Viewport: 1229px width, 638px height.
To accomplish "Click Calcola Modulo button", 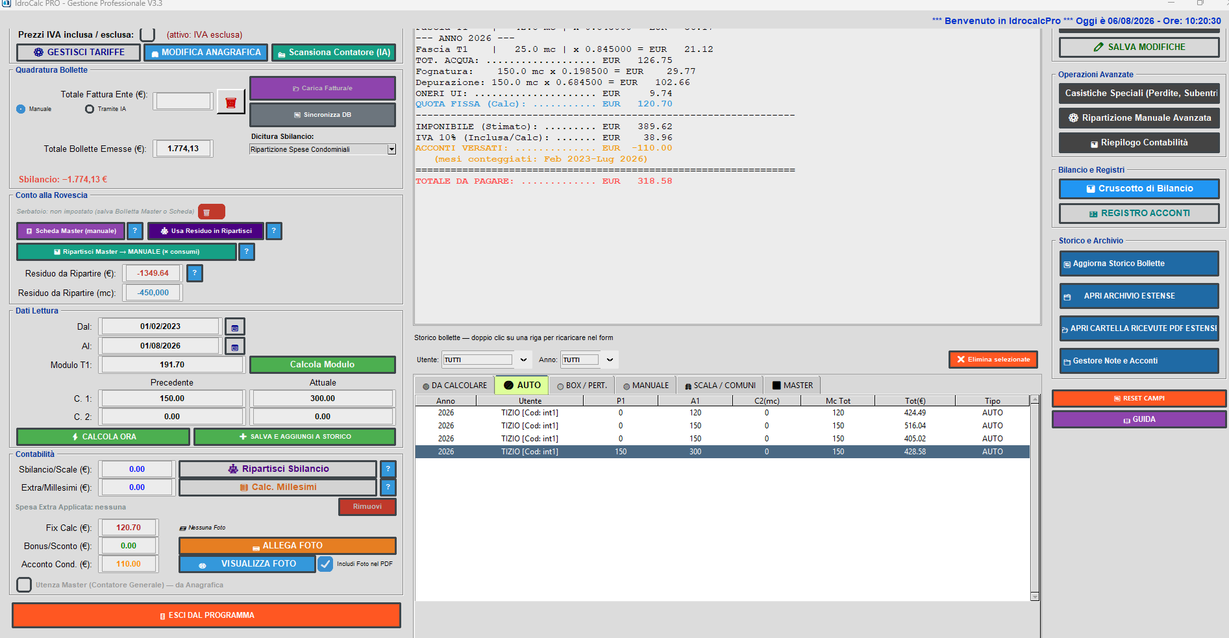I will (323, 365).
